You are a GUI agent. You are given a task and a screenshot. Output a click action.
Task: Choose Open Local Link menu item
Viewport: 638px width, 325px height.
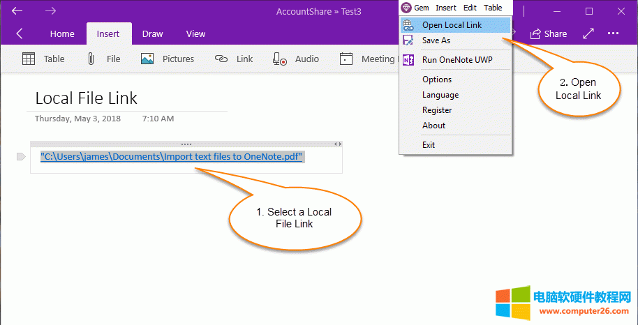point(452,25)
